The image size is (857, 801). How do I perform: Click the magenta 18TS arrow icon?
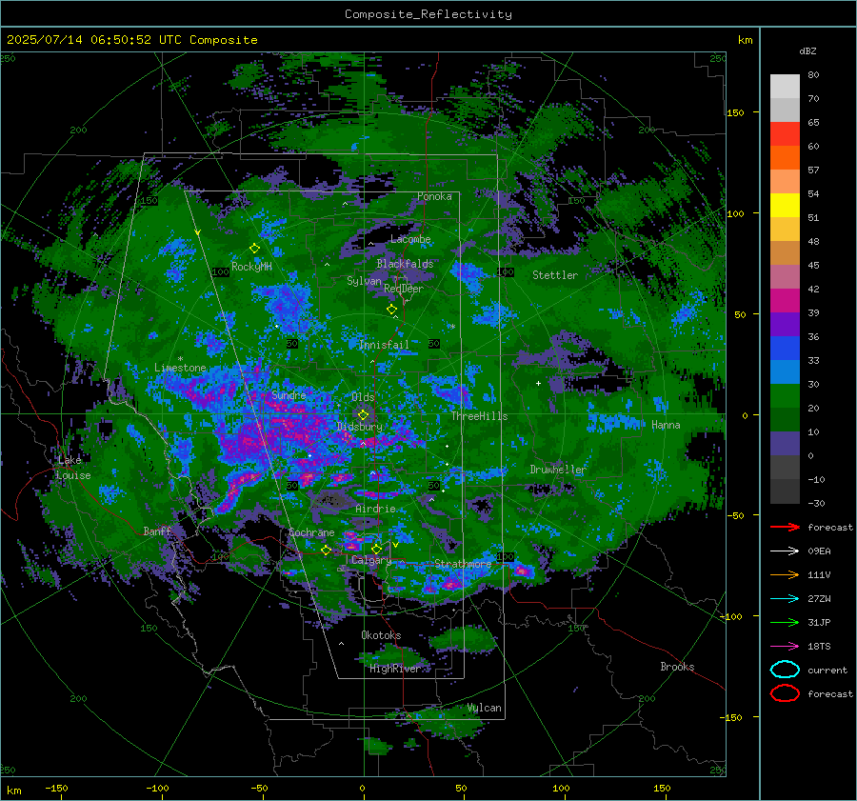[x=785, y=647]
